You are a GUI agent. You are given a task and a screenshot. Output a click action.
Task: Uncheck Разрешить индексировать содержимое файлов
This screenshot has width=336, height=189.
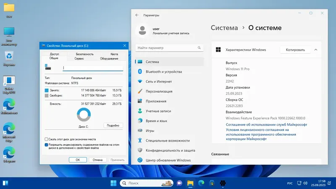click(46, 145)
